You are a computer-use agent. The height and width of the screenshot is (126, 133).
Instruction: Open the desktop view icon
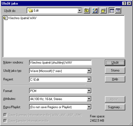pos(95,11)
